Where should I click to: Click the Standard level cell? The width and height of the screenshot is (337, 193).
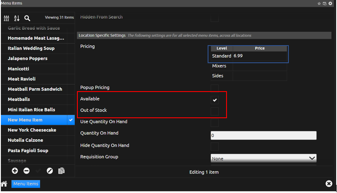coord(222,56)
